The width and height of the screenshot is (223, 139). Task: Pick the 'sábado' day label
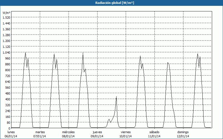click(x=154, y=132)
